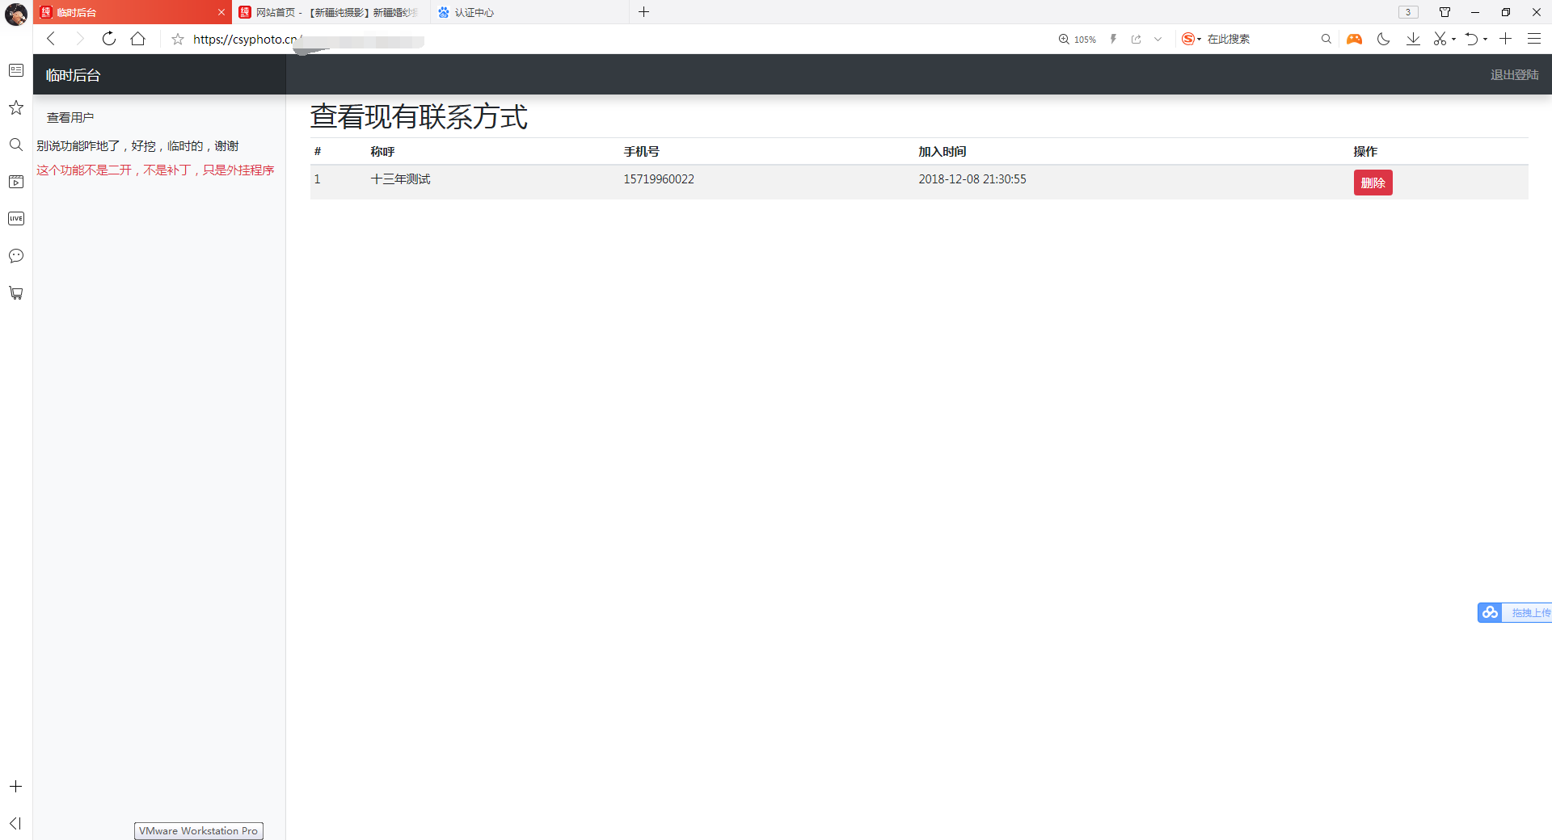
Task: Bookmark page with address bar star
Action: pos(178,39)
